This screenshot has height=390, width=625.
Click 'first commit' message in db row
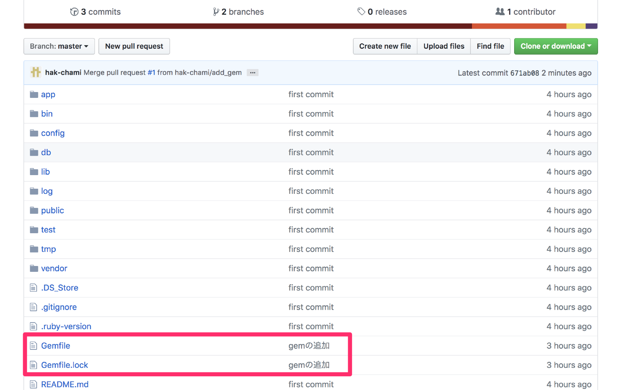[311, 152]
